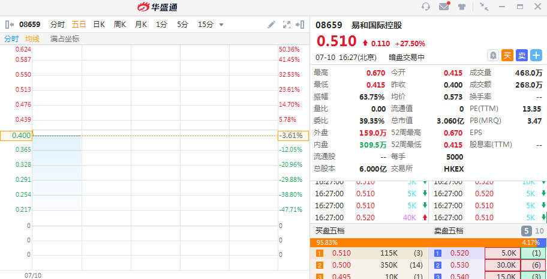Viewport: 547px width, 279px height.
Task: Switch to the 周K chart tab
Action: tap(120, 25)
